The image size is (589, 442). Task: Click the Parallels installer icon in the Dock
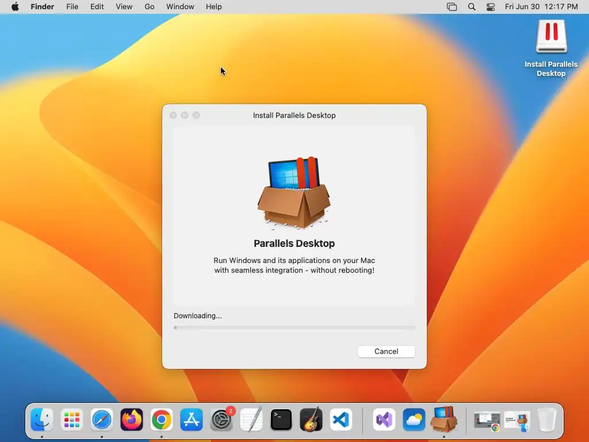(x=443, y=419)
